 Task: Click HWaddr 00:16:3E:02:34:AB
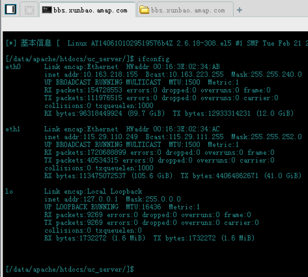(x=173, y=66)
